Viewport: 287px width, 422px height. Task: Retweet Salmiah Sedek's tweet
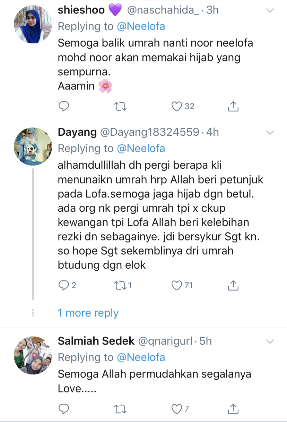pos(120,409)
